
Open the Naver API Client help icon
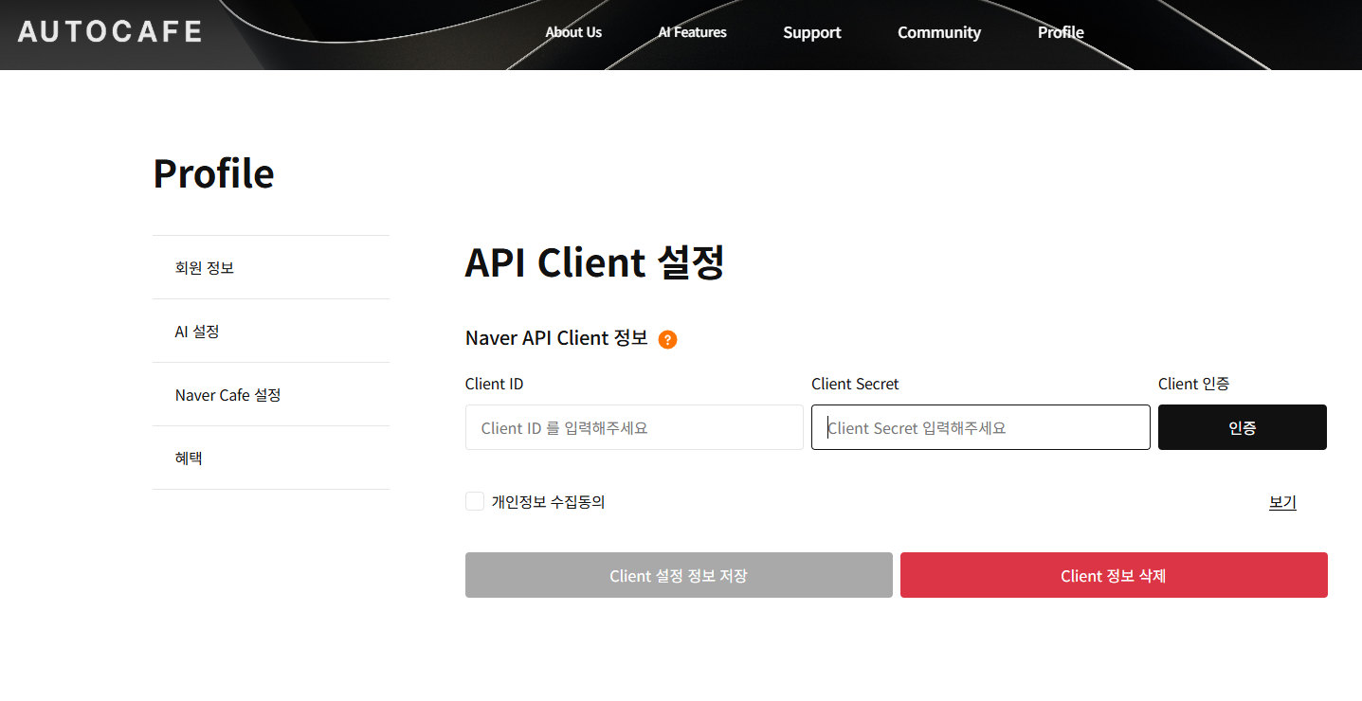click(667, 340)
